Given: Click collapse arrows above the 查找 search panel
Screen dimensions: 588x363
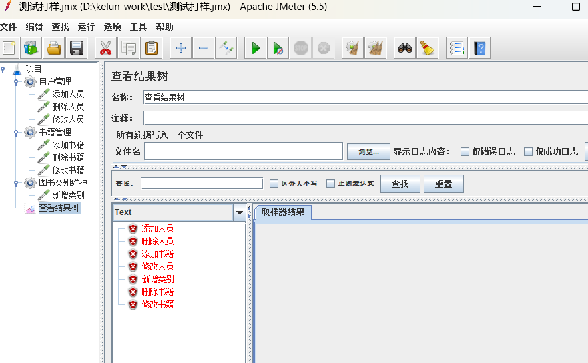Looking at the screenshot, I should point(120,167).
